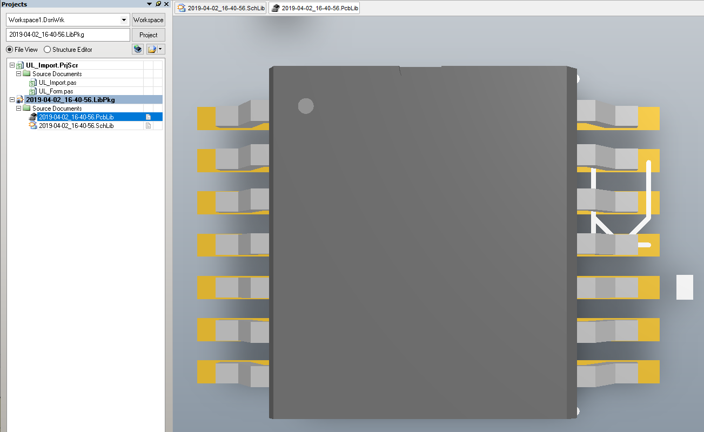Click the Source Documents folder icon under LibPkg
Screen dimensions: 704x432
[26, 107]
